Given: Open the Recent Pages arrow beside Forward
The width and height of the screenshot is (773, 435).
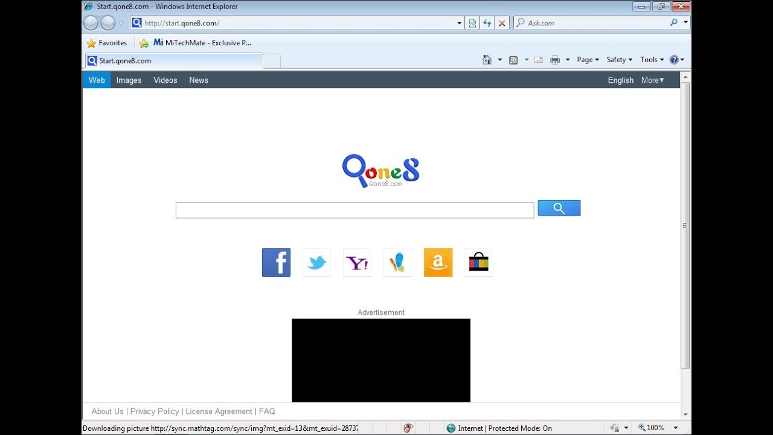Looking at the screenshot, I should click(x=121, y=24).
